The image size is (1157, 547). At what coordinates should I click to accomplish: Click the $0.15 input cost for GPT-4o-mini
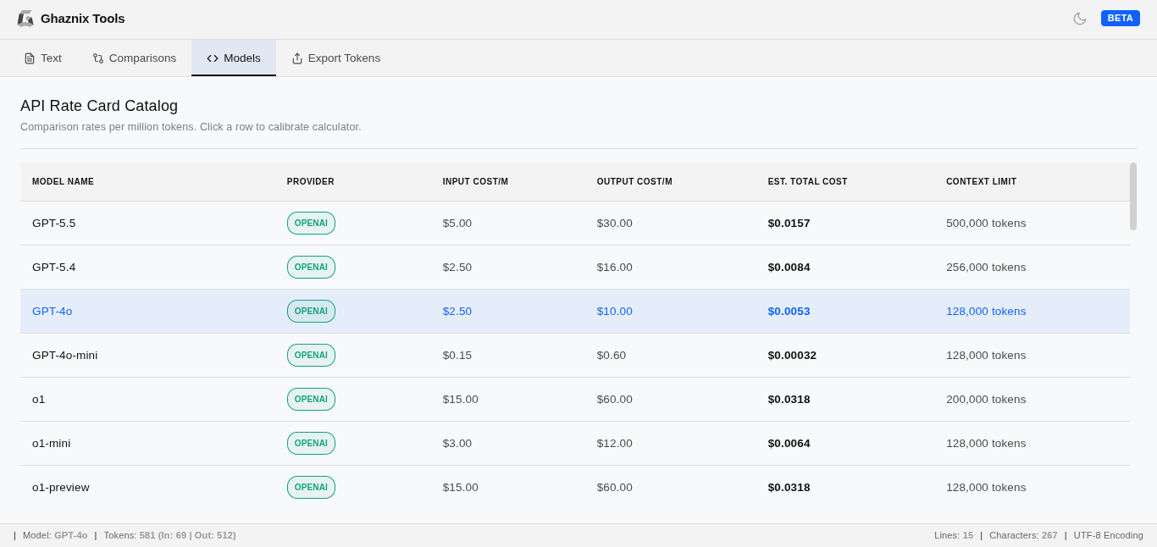coord(457,356)
